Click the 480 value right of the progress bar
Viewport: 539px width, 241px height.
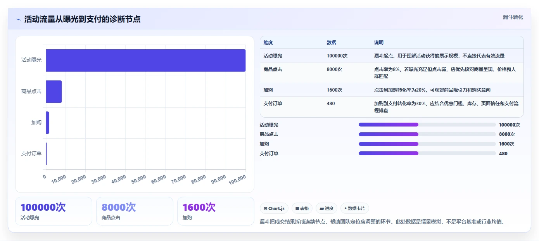[503, 154]
